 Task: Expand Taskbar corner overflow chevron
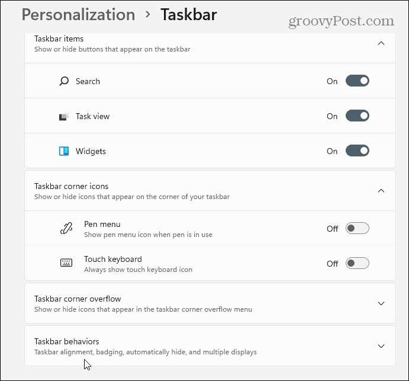pos(381,303)
